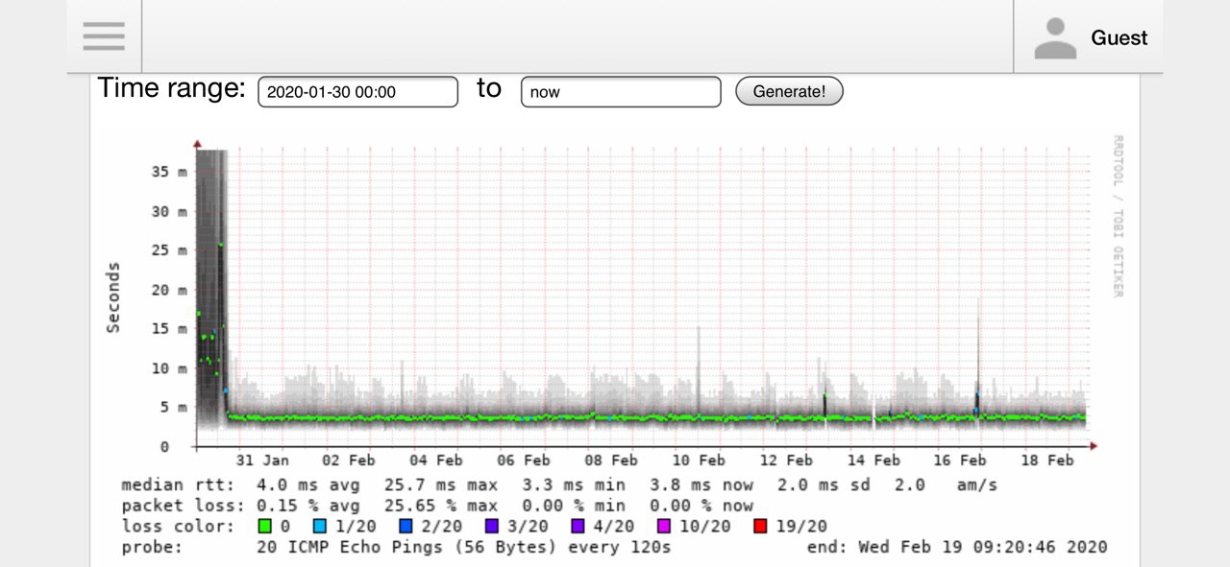Click the 10/20 magenta loss color swatch

tap(662, 526)
